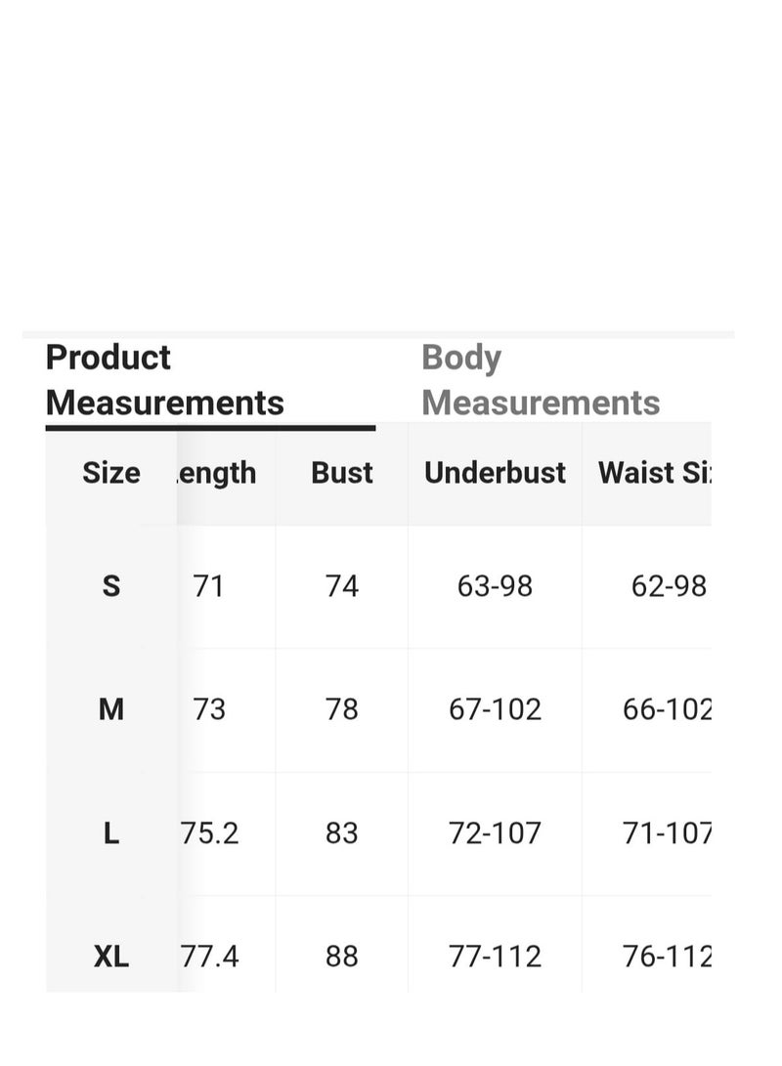This screenshot has width=782, height=1066.
Task: Select the Bust column header
Action: 342,473
